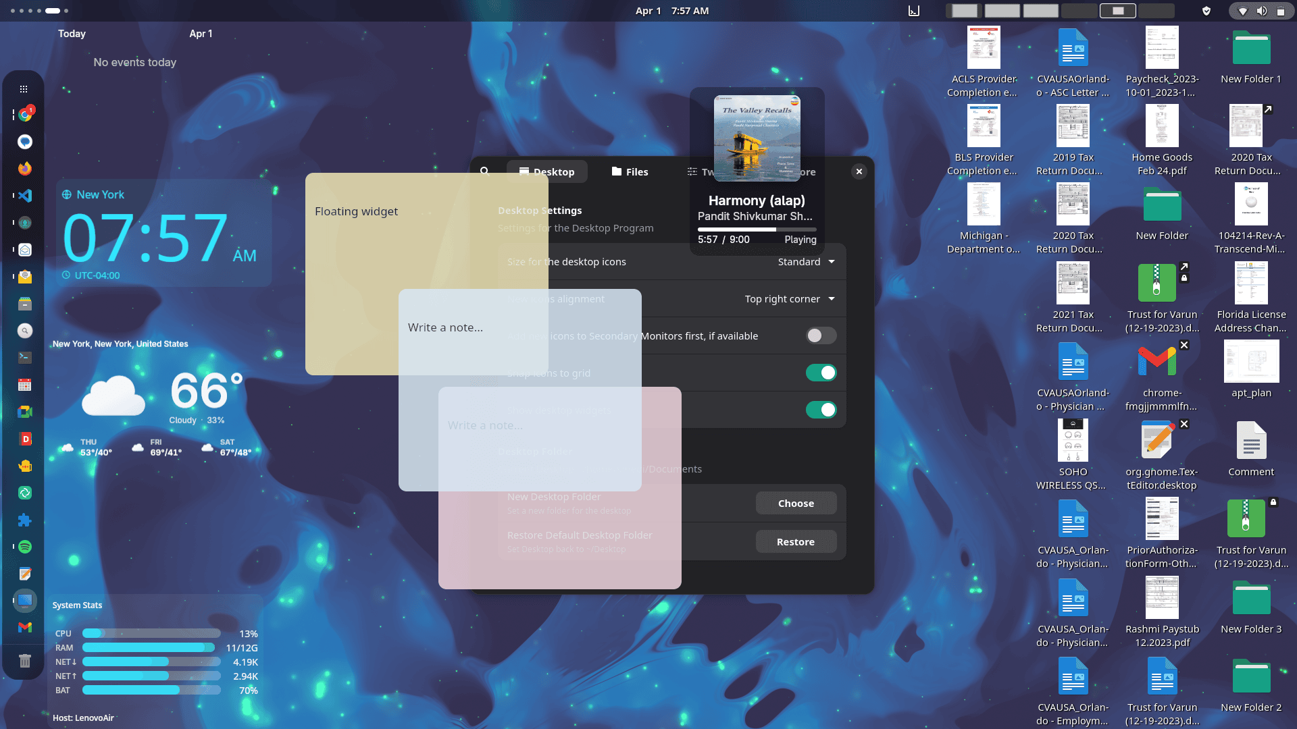Viewport: 1297px width, 729px height.
Task: Click the date and time in top bar
Action: (671, 11)
